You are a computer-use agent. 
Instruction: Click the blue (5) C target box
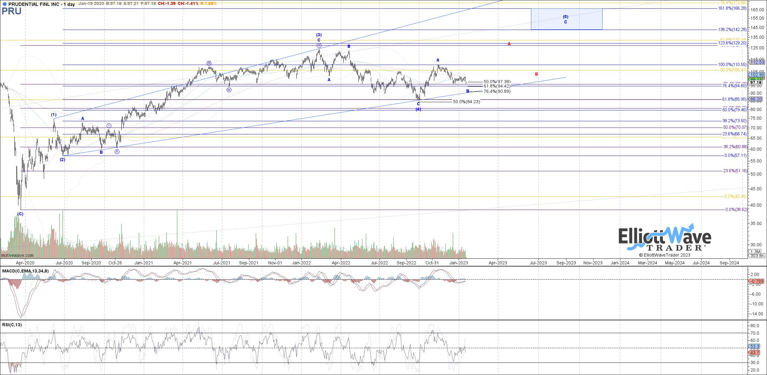pyautogui.click(x=566, y=19)
